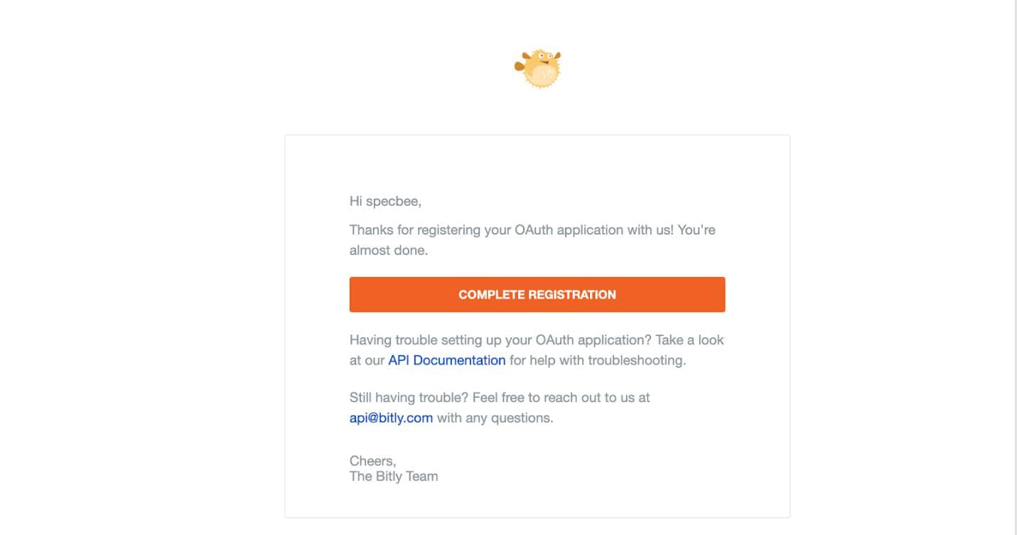Image resolution: width=1017 pixels, height=535 pixels.
Task: Open the API Documentation link
Action: (x=446, y=360)
